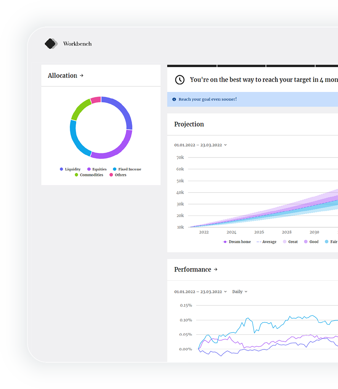
Task: Open Allocation details via its arrow icon
Action: click(82, 76)
